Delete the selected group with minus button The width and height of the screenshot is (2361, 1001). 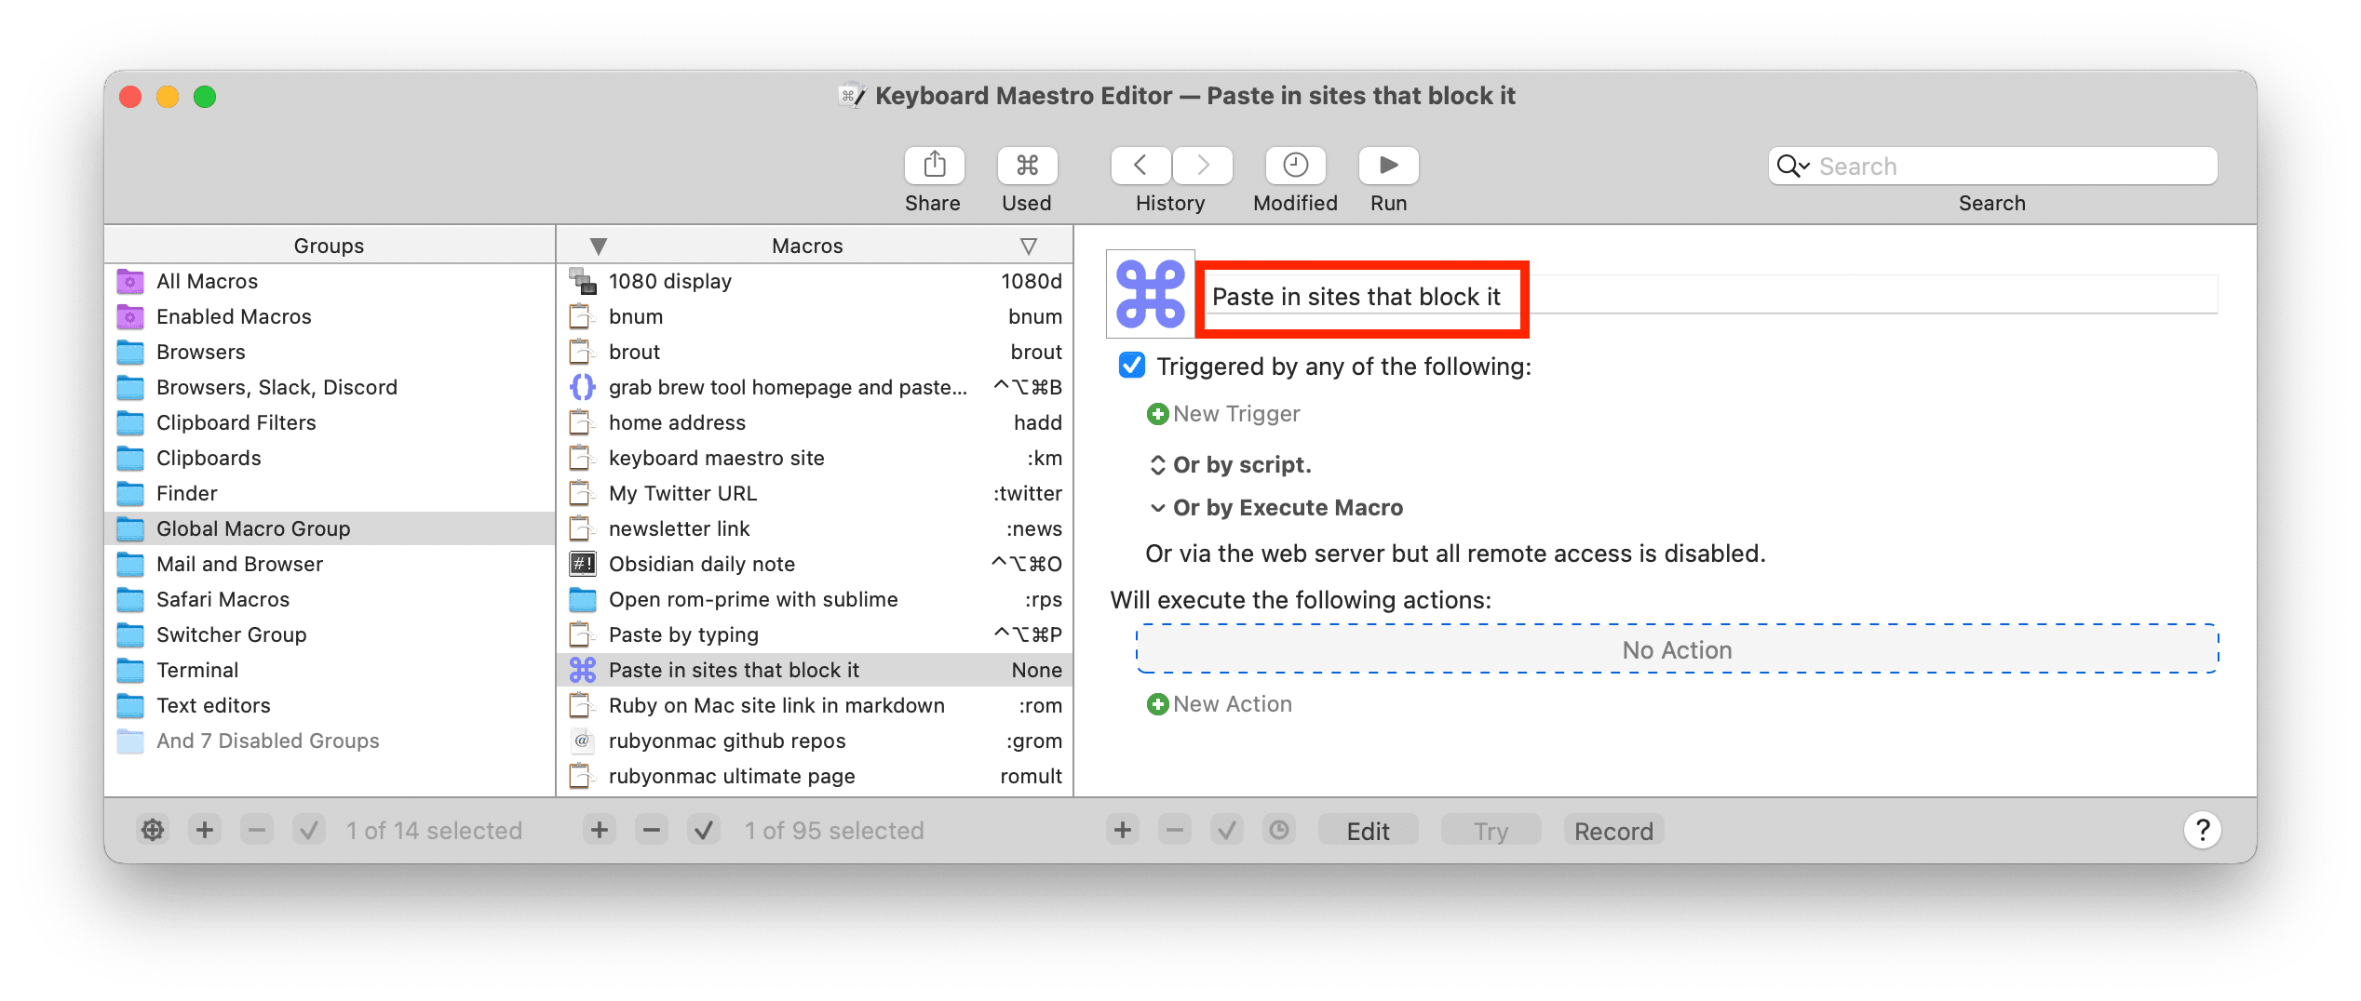[x=257, y=830]
